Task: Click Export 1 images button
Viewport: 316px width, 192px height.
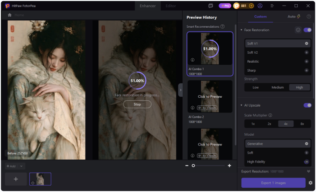Action: click(x=273, y=183)
